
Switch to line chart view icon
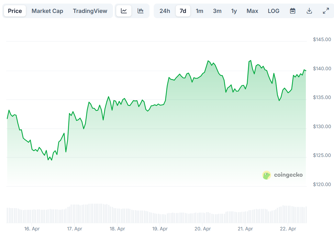tap(124, 11)
